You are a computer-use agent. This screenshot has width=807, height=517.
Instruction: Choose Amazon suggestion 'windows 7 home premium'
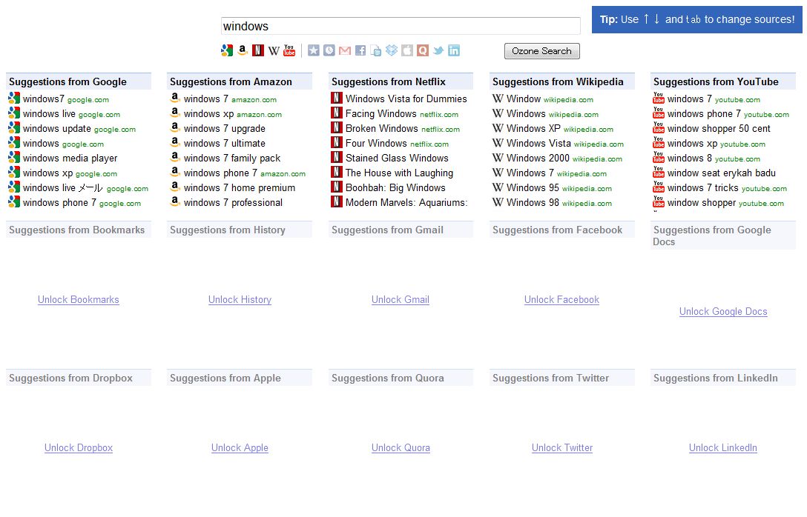point(240,188)
